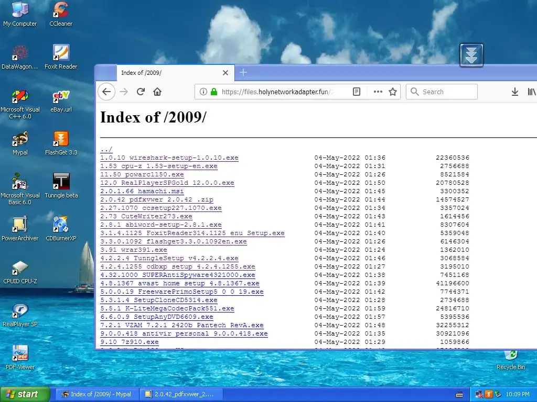Click the Index of /2009/ browser tab
The width and height of the screenshot is (537, 402).
[175, 73]
